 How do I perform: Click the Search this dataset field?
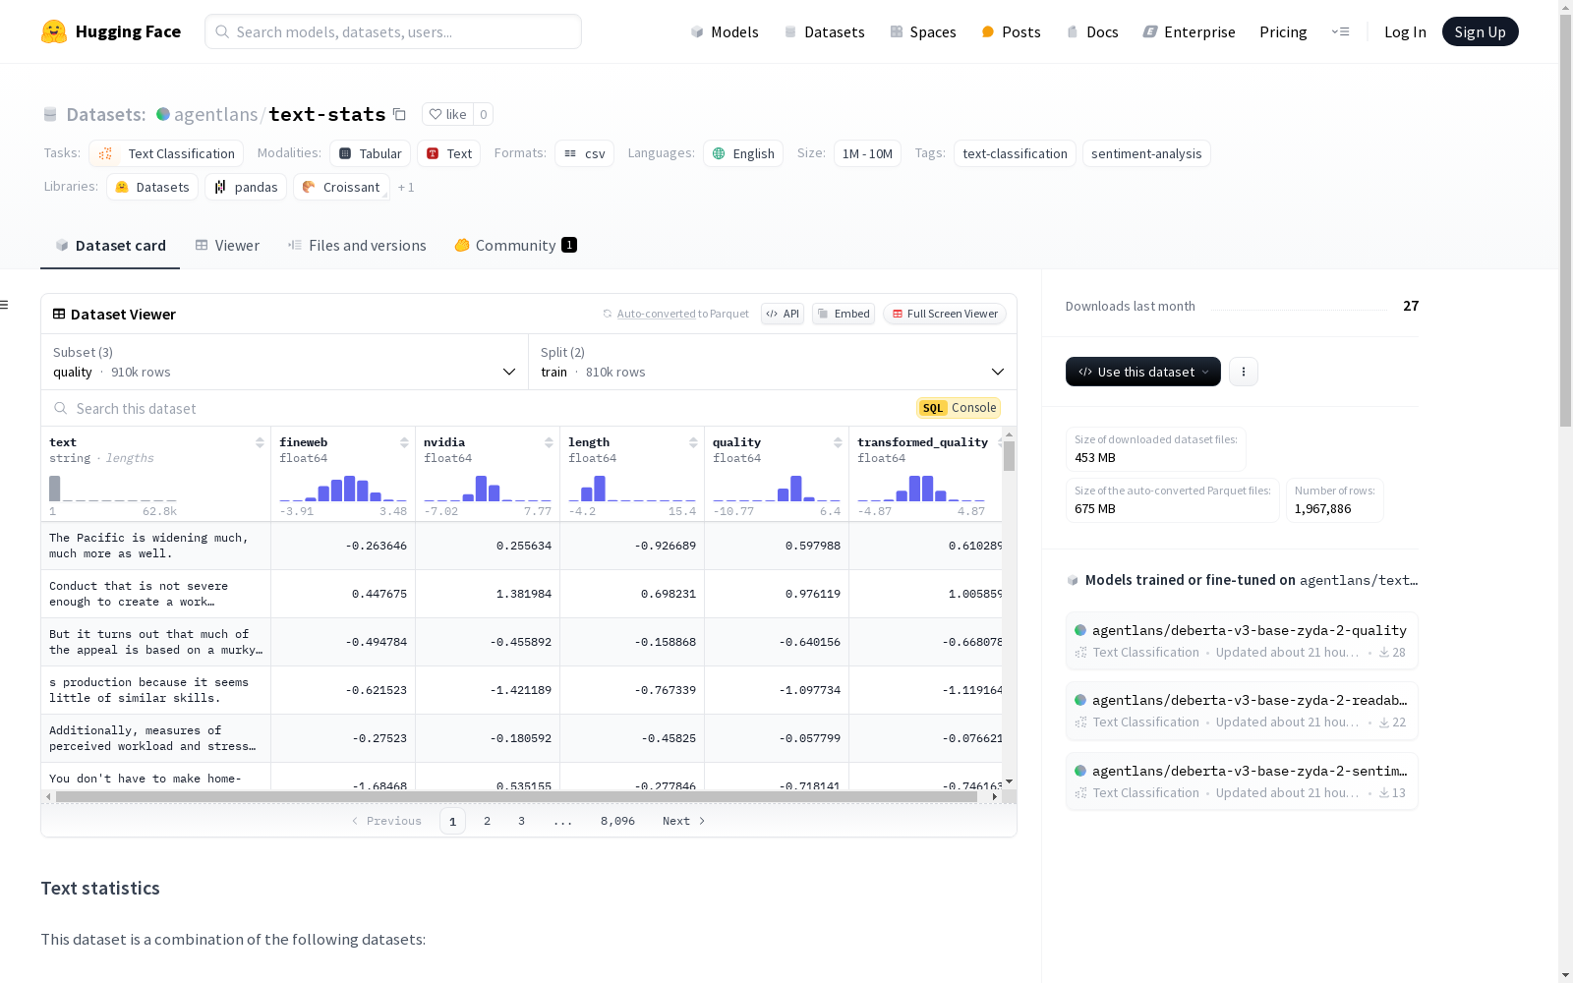pyautogui.click(x=479, y=408)
